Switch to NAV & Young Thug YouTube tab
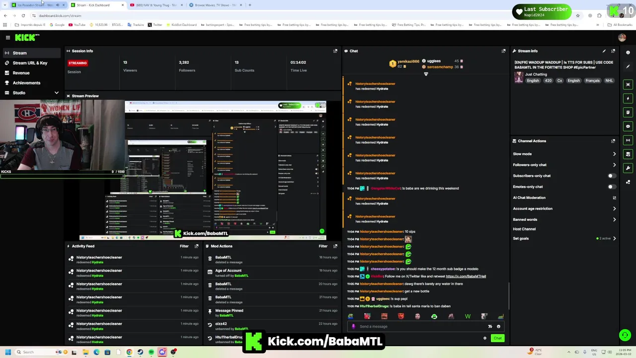Screen dimensions: 636x358 [157, 5]
